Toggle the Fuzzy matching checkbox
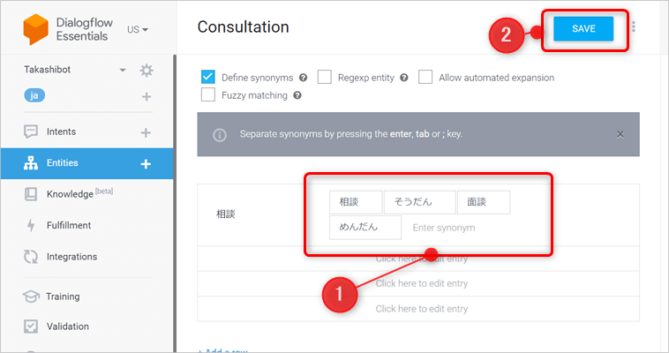 (x=208, y=95)
